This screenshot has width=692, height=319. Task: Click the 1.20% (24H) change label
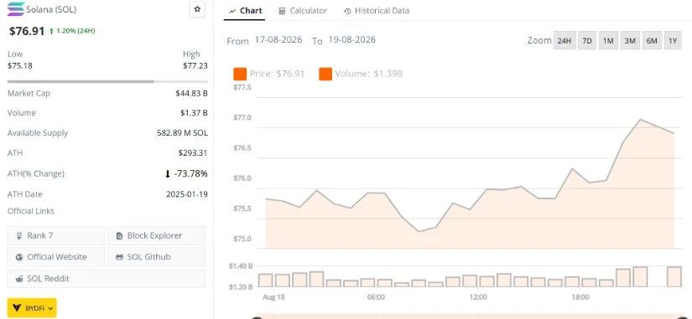[x=72, y=31]
